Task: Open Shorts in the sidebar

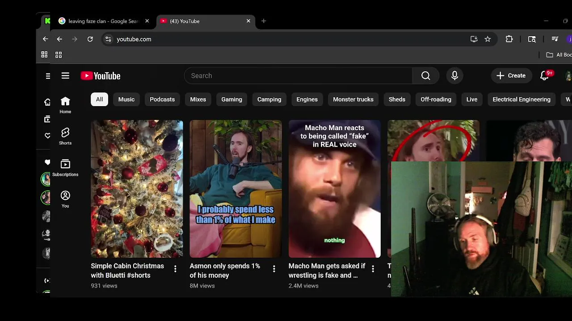Action: pos(65,137)
